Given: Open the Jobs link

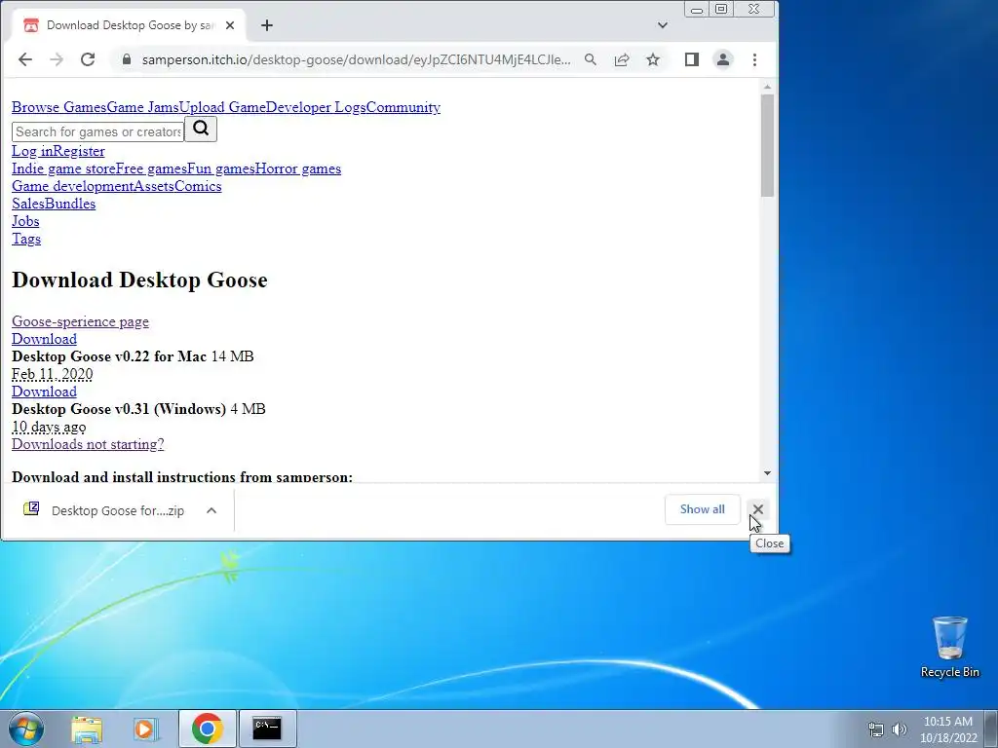Looking at the screenshot, I should [25, 221].
